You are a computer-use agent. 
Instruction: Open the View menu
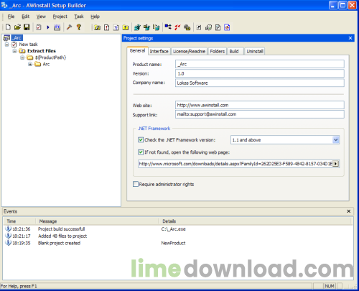coord(41,17)
